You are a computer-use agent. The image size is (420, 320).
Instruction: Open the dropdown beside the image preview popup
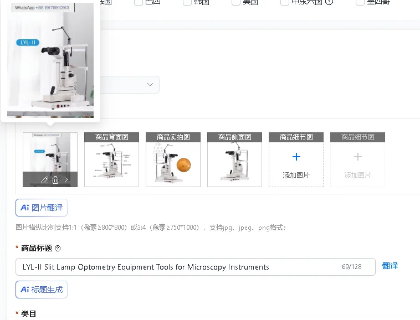point(130,85)
